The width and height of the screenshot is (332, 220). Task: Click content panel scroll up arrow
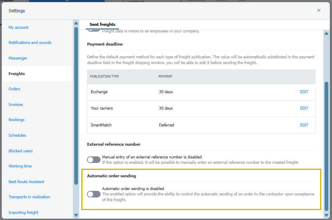(x=326, y=33)
